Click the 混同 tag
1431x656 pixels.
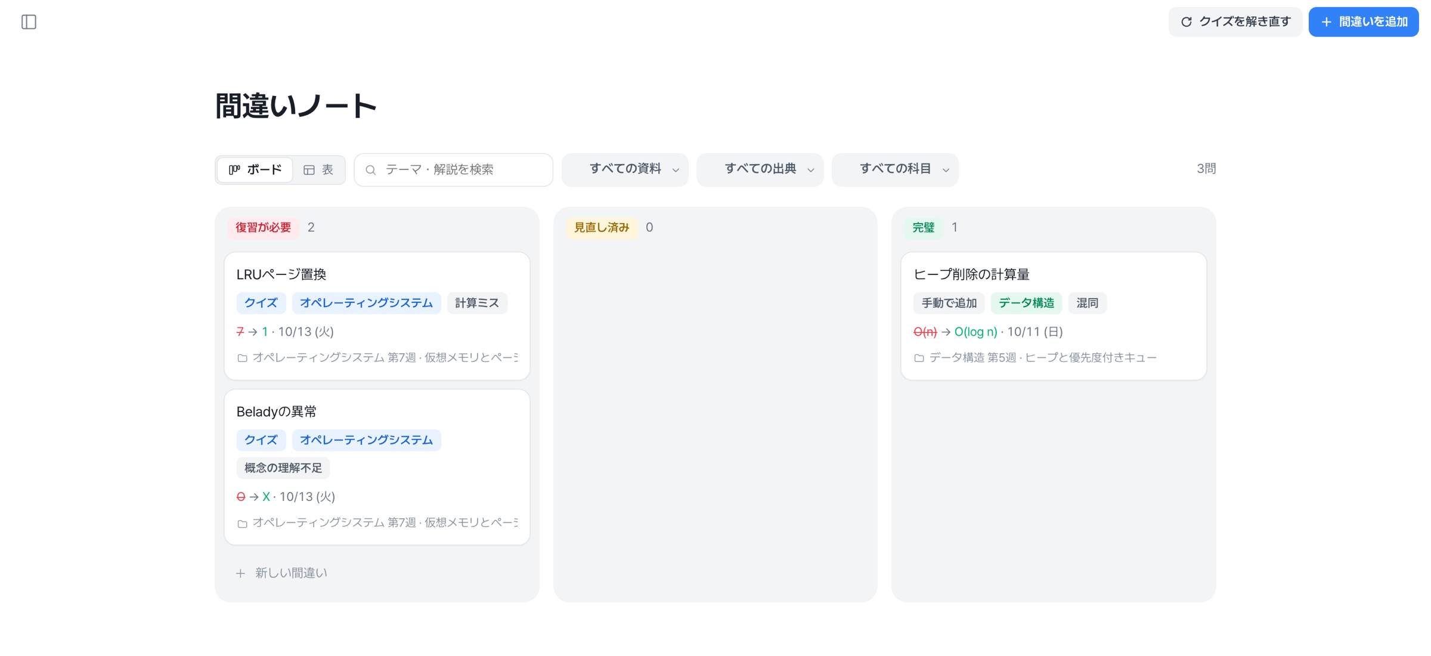coord(1087,303)
